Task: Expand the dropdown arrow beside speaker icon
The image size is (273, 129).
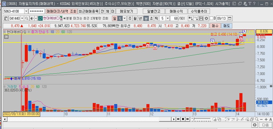Action: click(x=36, y=18)
